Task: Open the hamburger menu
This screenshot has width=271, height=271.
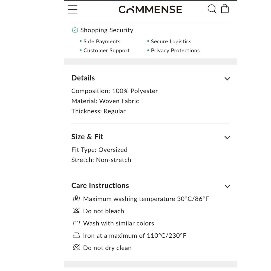Action: point(72,9)
